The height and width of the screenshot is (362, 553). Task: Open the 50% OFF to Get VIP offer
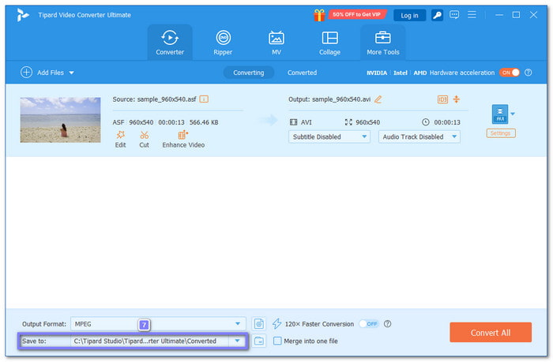tap(357, 15)
